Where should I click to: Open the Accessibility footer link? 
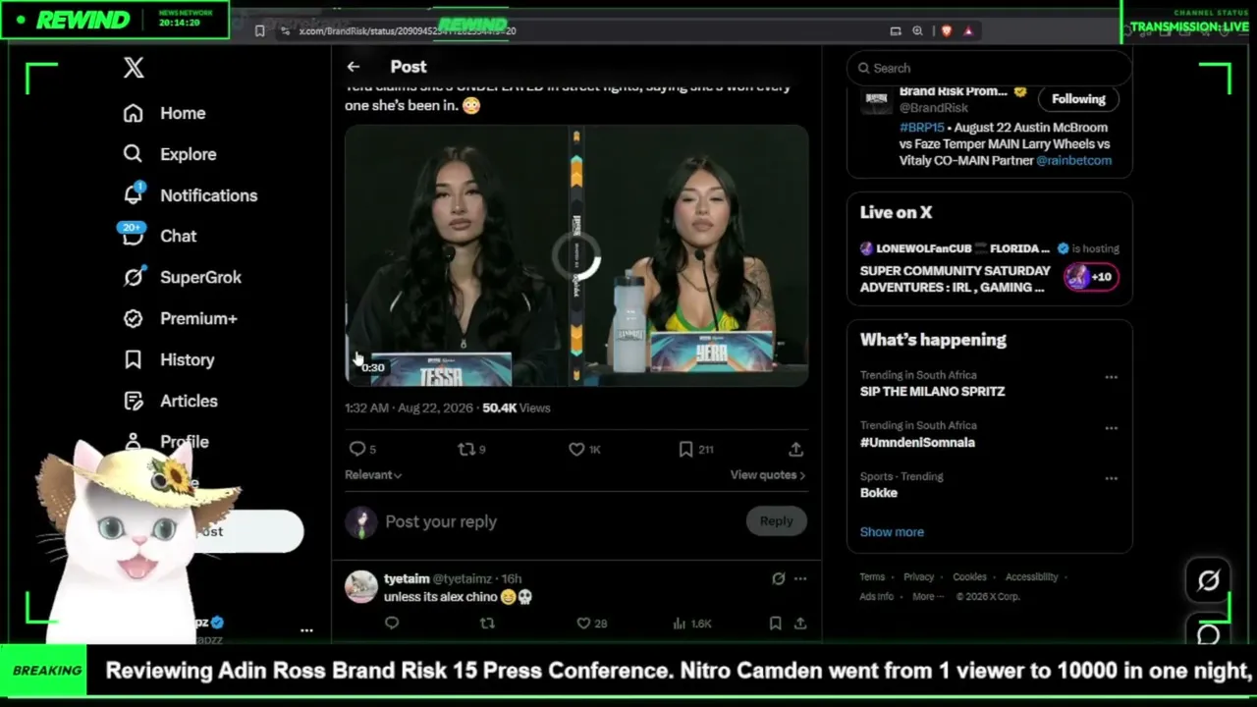tap(1031, 576)
